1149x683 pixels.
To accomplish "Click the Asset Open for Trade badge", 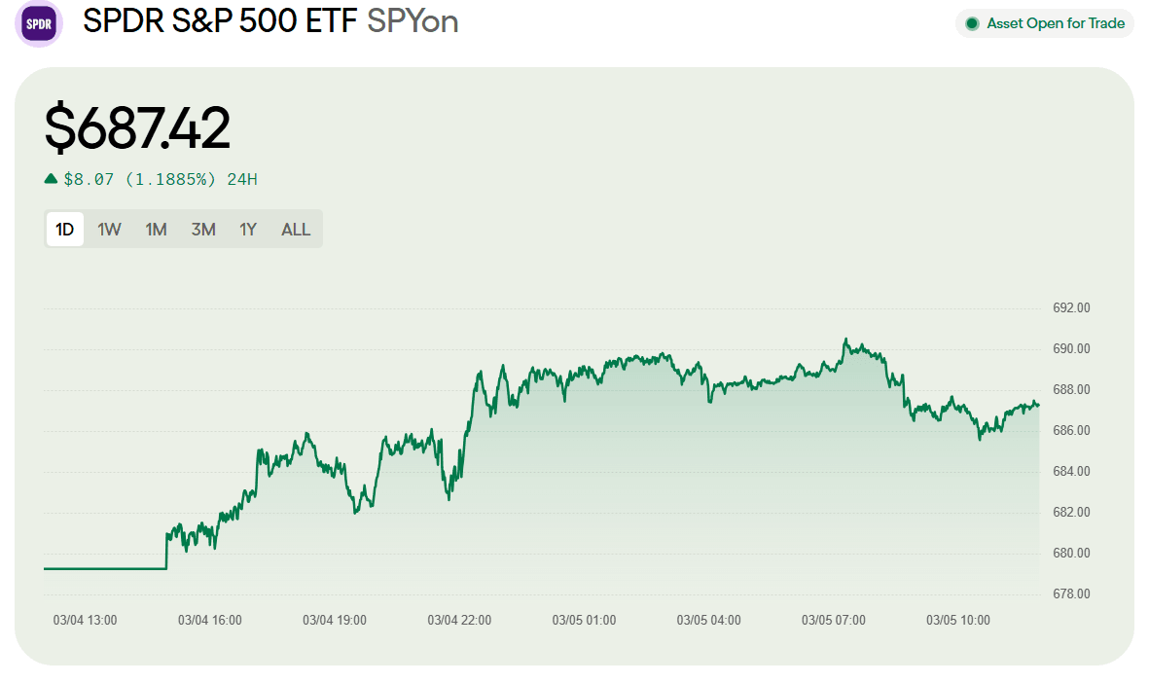I will point(1044,23).
